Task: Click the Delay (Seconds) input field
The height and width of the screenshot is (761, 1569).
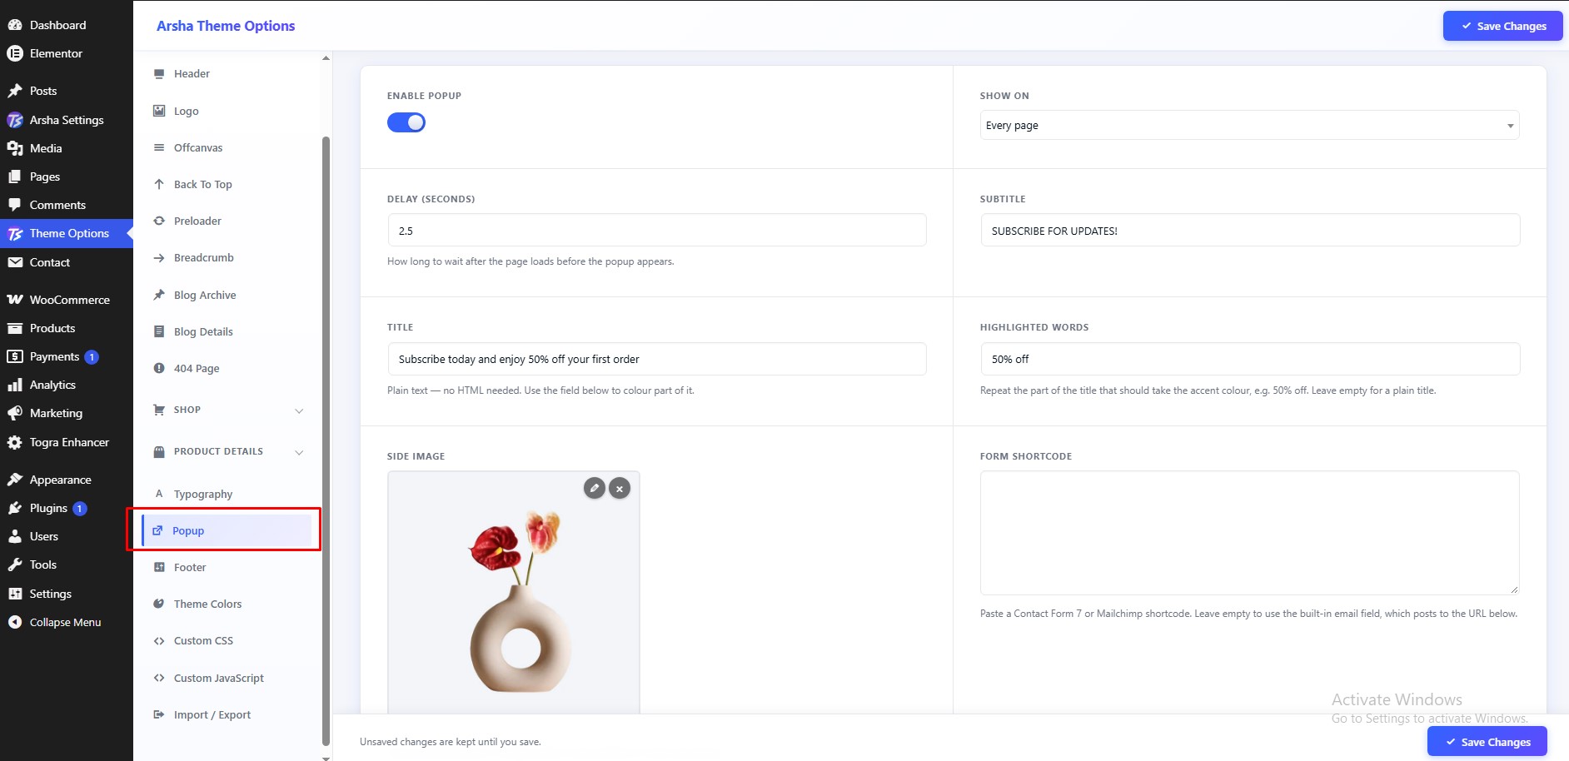Action: pos(657,231)
